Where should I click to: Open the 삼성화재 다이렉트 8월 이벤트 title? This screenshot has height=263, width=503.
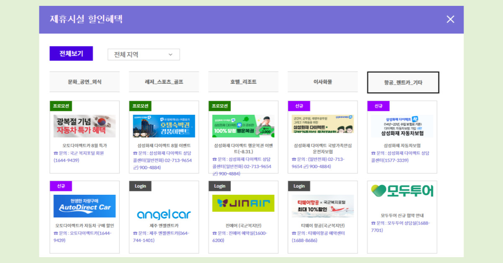164,146
